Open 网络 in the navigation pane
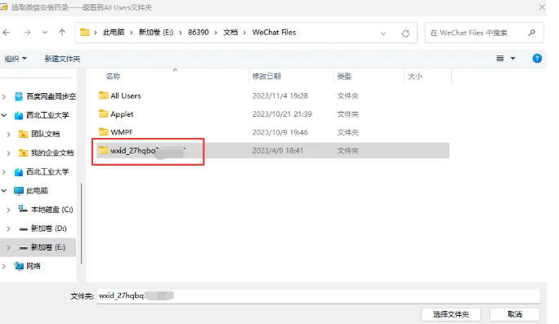This screenshot has width=559, height=324. [34, 266]
